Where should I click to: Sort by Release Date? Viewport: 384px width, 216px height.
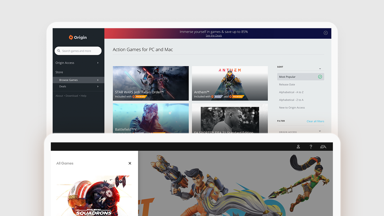coord(287,85)
